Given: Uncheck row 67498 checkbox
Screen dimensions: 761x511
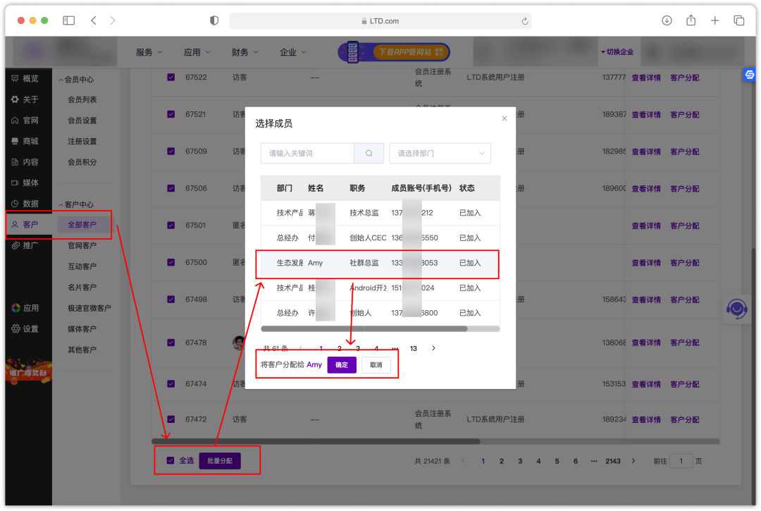Looking at the screenshot, I should tap(171, 299).
